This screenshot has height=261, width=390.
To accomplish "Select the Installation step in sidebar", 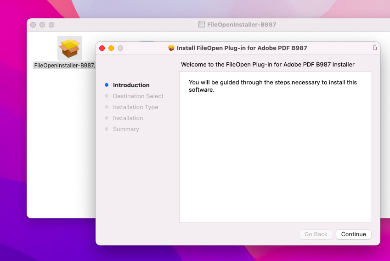I will point(128,118).
